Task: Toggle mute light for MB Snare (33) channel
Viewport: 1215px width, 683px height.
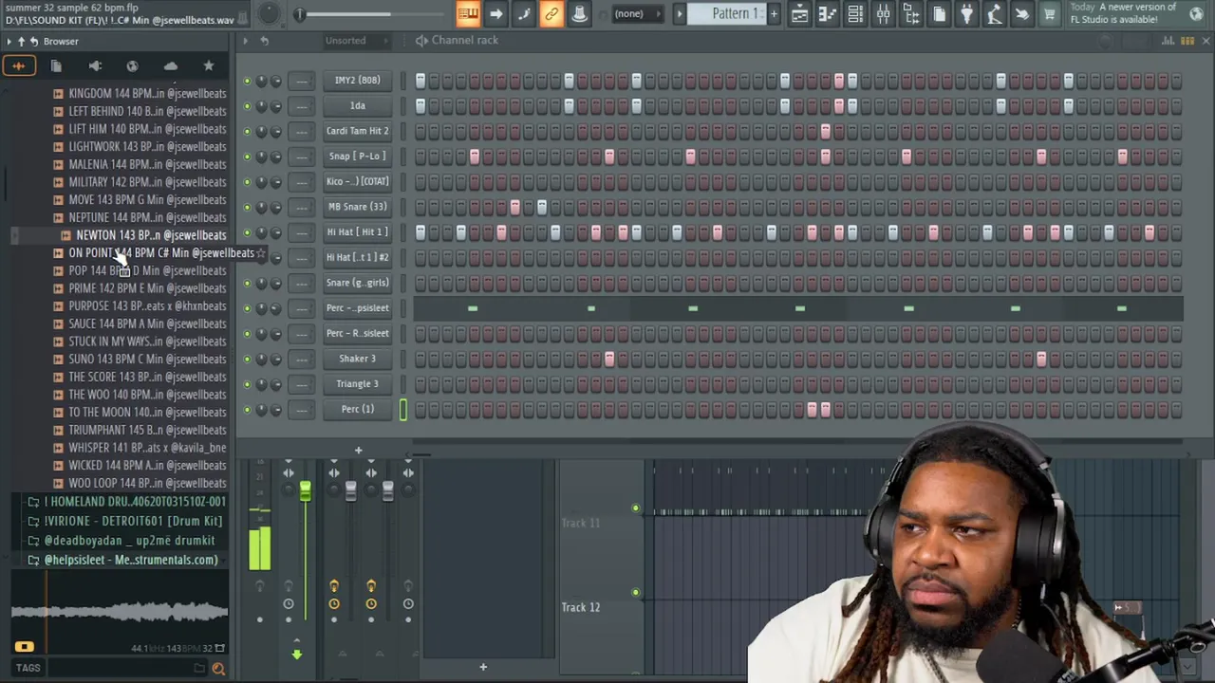Action: tap(247, 207)
